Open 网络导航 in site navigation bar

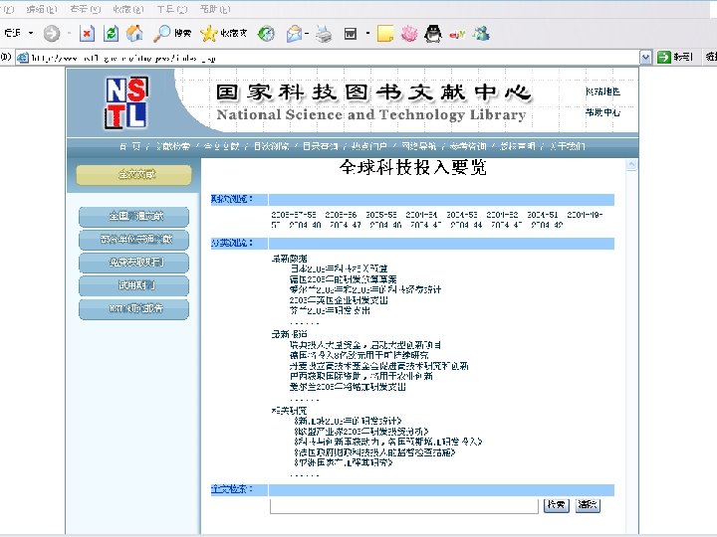pyautogui.click(x=418, y=146)
